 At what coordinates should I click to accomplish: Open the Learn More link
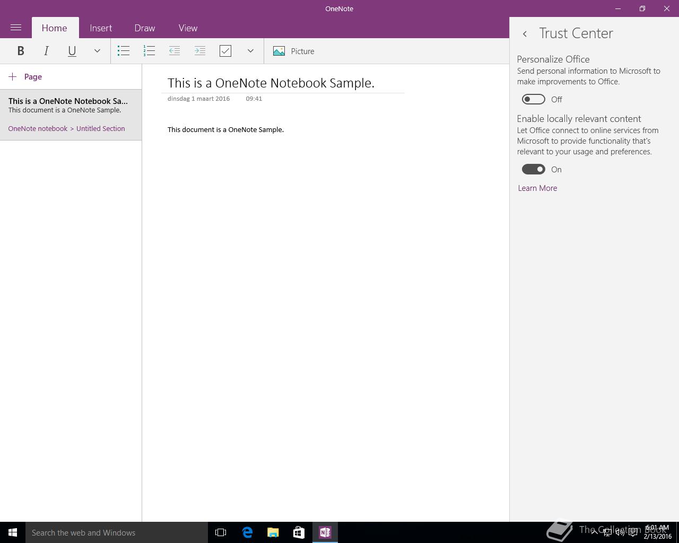pos(537,188)
